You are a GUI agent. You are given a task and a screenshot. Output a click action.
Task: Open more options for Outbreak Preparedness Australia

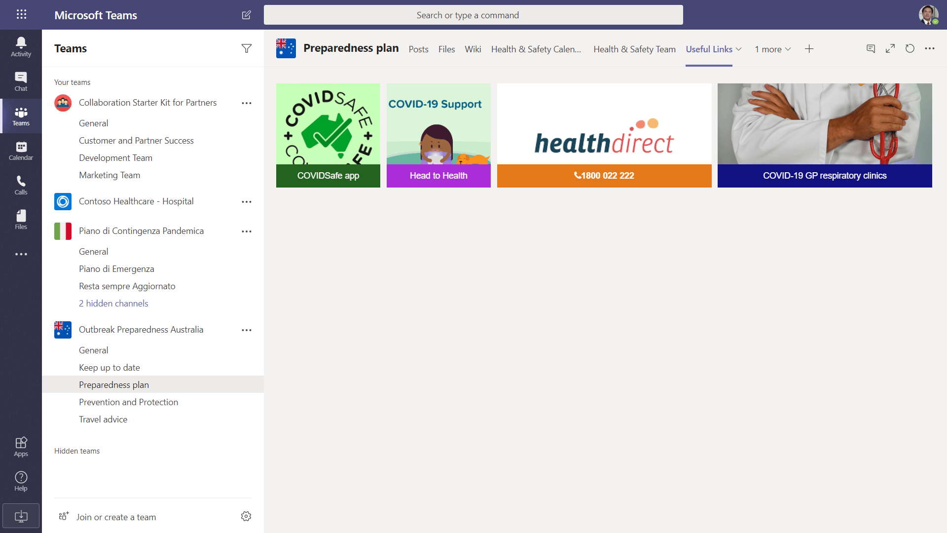[x=247, y=330]
